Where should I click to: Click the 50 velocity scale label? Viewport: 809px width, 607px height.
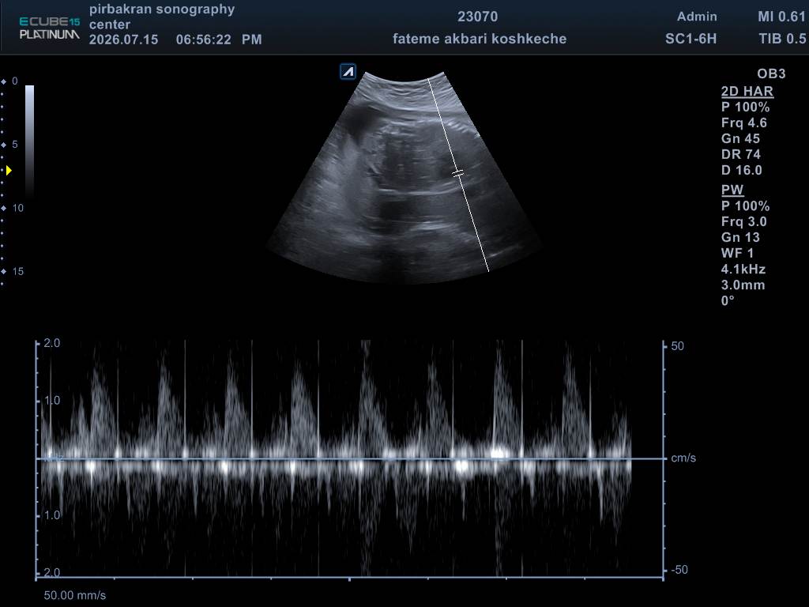tap(677, 346)
